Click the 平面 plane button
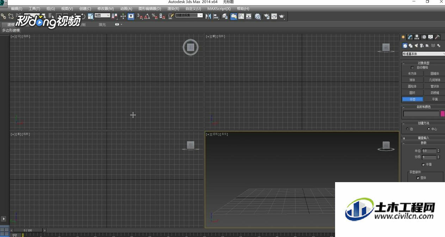The height and width of the screenshot is (237, 445). pyautogui.click(x=435, y=99)
